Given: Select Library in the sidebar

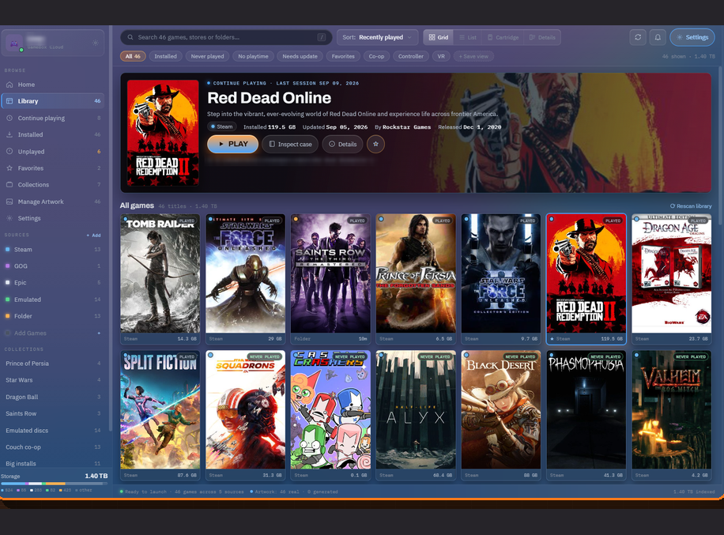Looking at the screenshot, I should [x=53, y=101].
